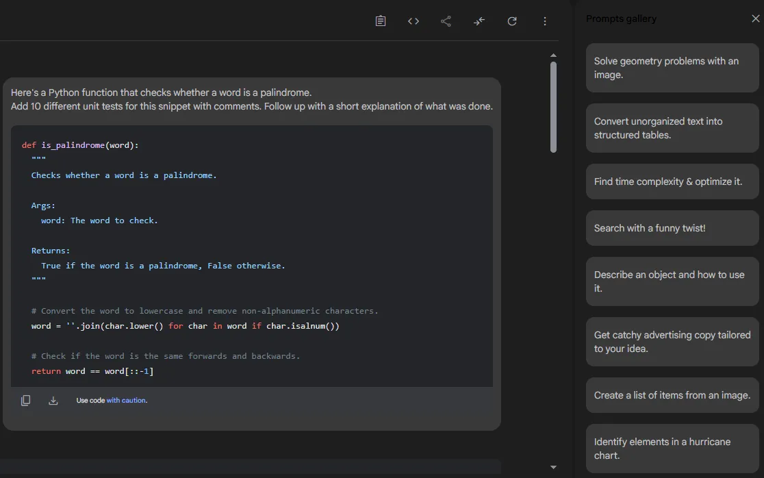Click the 'Args:' docstring line

click(43, 205)
